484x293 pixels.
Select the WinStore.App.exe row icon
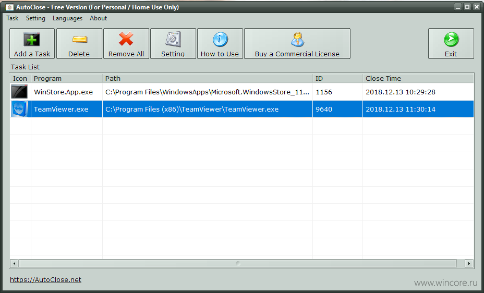(19, 92)
